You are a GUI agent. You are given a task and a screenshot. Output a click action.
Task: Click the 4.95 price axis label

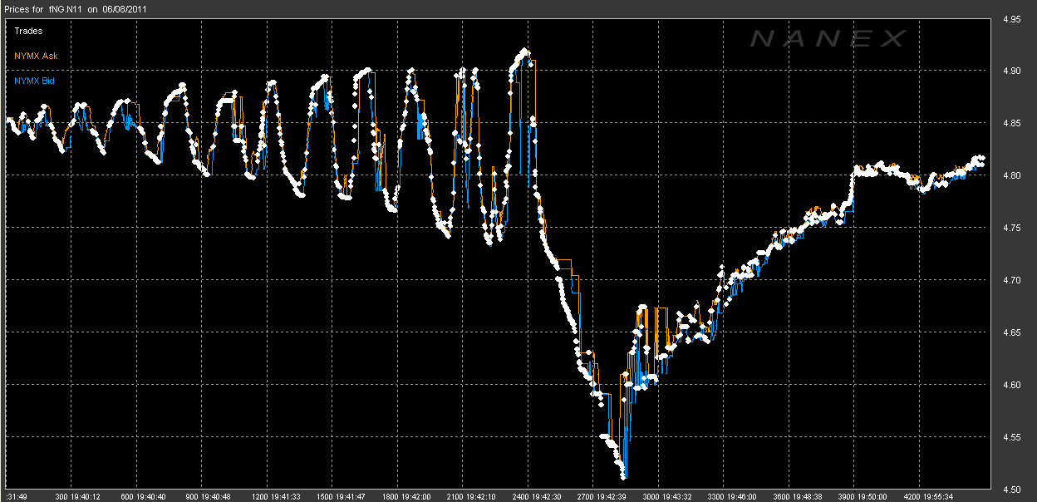tap(1011, 19)
